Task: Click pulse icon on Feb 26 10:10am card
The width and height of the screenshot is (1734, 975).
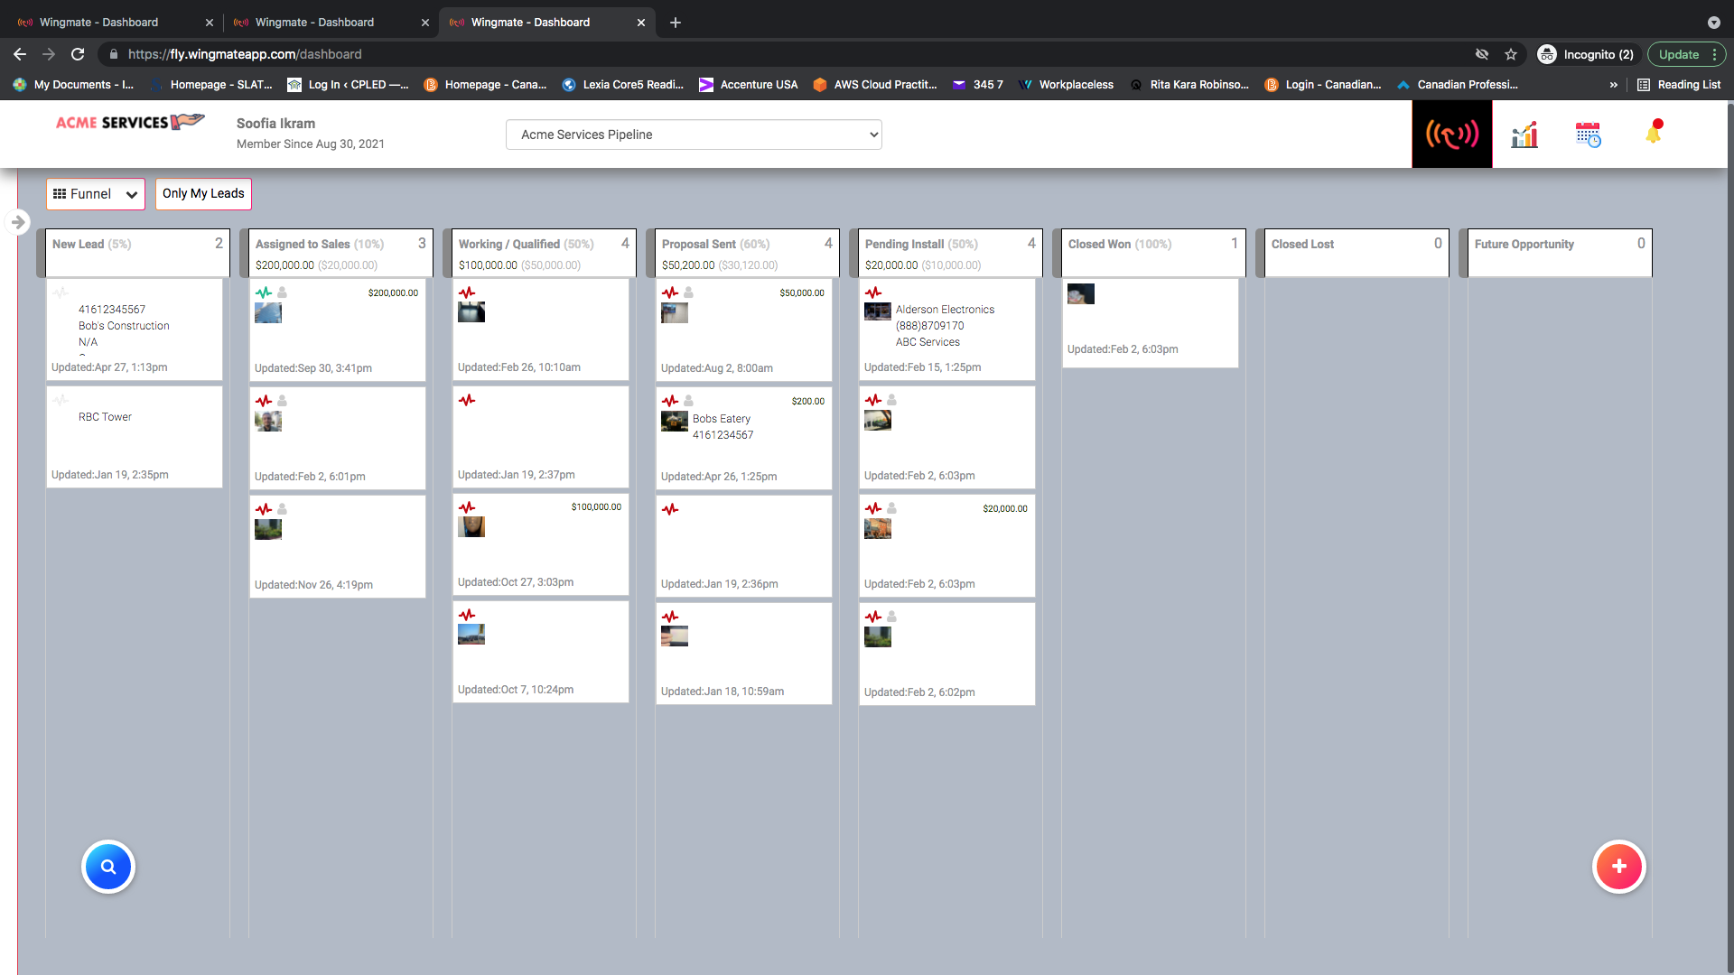Action: [466, 292]
